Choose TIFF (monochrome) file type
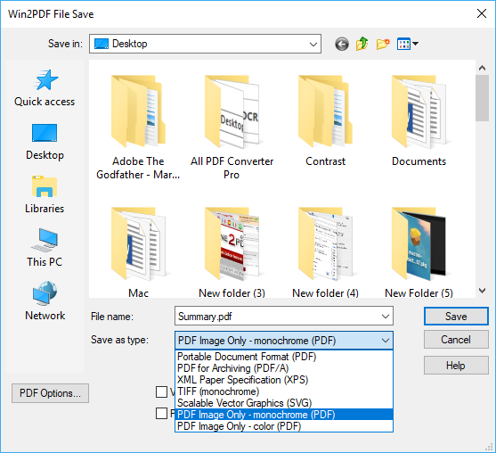 pos(284,391)
